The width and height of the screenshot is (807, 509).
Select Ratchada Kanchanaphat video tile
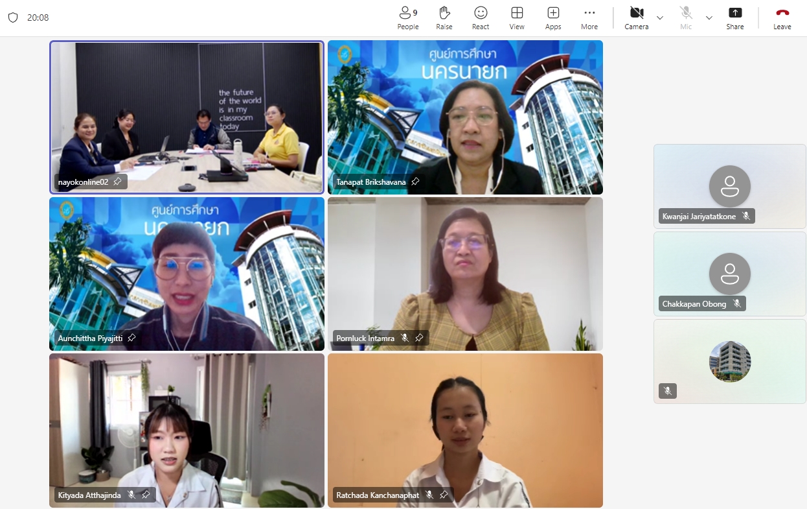[x=465, y=430]
